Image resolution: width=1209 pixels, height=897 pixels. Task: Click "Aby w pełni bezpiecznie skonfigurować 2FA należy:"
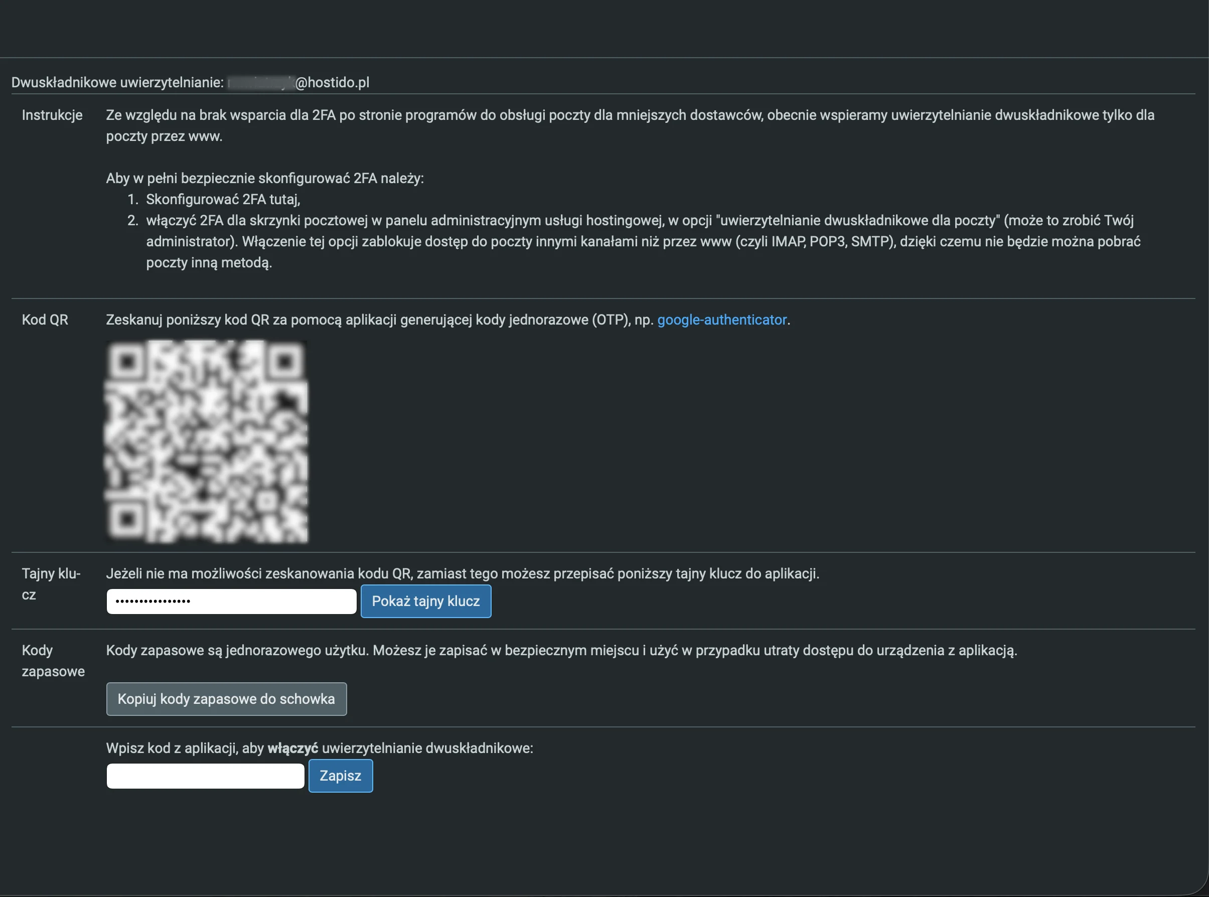click(265, 178)
